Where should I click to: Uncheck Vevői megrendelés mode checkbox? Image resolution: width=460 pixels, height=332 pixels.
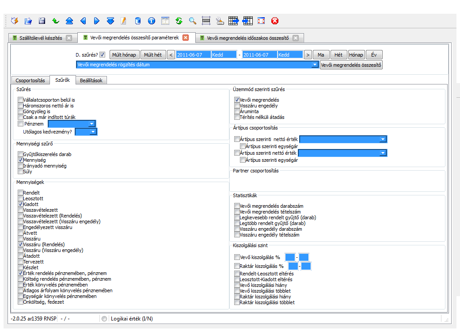coord(237,100)
